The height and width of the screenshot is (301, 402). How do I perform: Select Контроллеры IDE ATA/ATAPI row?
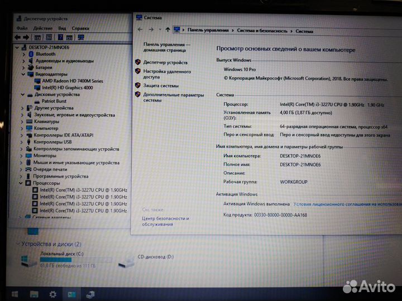click(x=63, y=135)
